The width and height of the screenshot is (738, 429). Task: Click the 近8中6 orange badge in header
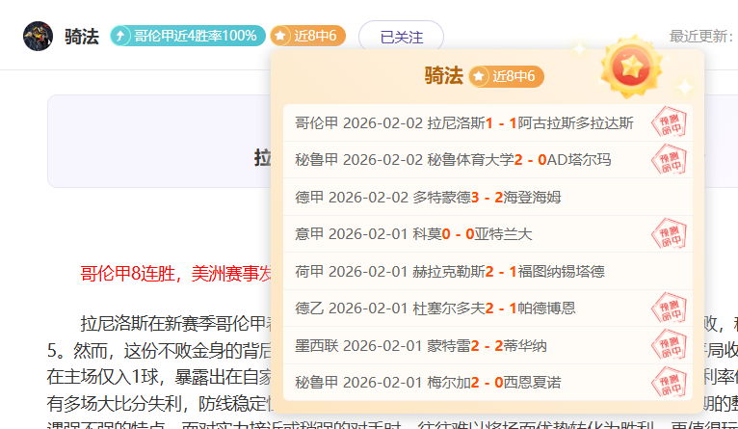tap(307, 37)
